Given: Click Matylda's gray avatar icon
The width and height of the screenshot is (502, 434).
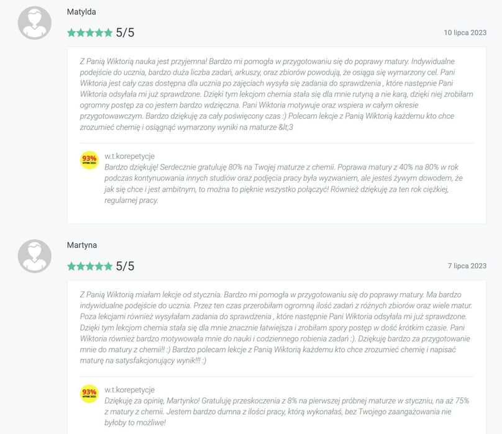Looking at the screenshot, I should tap(35, 23).
